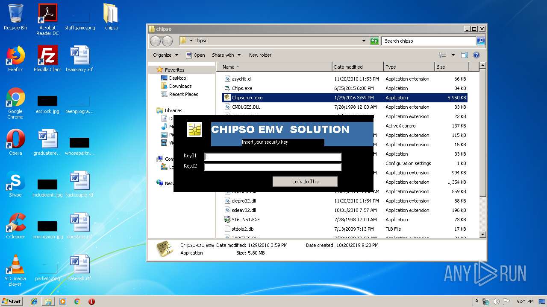Expand the view options dropdown arrow
The width and height of the screenshot is (547, 307).
(x=453, y=55)
